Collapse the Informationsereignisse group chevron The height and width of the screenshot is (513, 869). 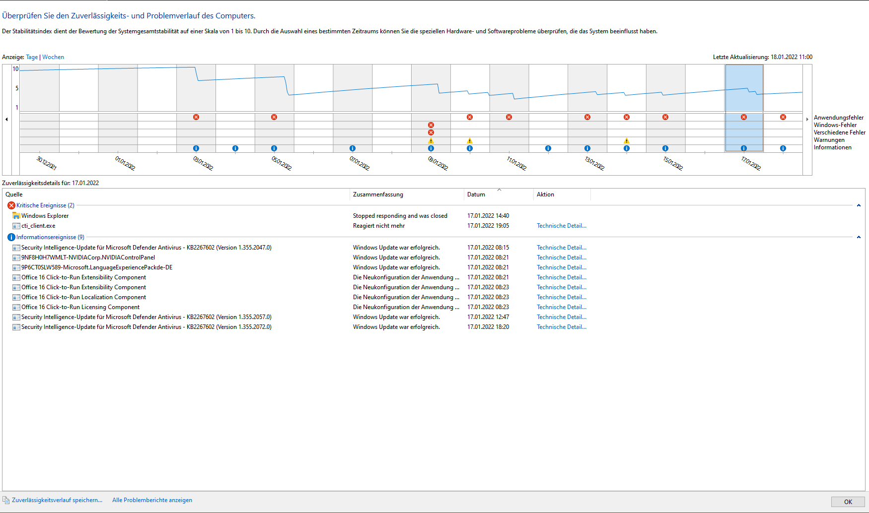[x=859, y=237]
